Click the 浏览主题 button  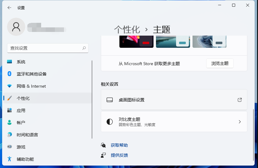(x=220, y=63)
